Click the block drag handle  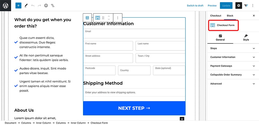click(103, 18)
